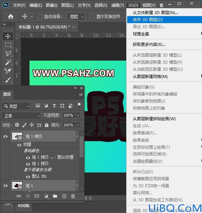Open the 正常 blend mode dropdown
This screenshot has height=213, width=202.
tap(21, 116)
